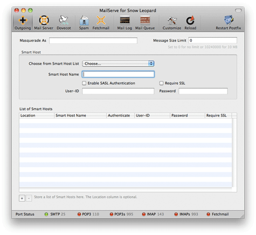Open the Outgoing settings pane
The width and height of the screenshot is (256, 235).
[x=23, y=23]
